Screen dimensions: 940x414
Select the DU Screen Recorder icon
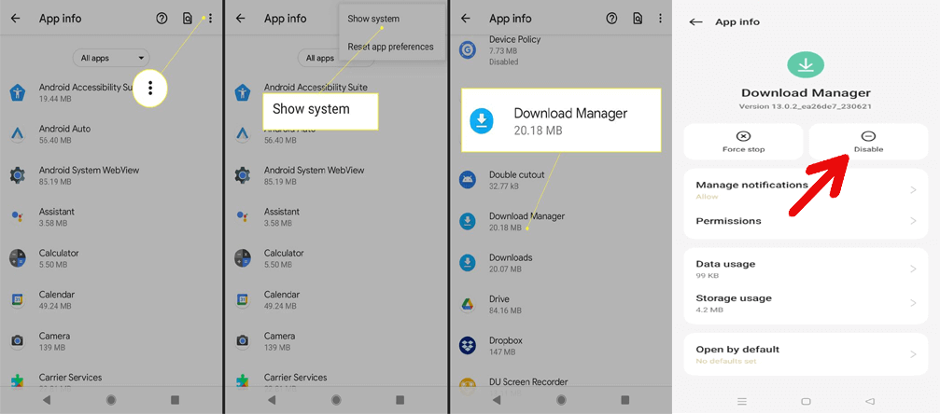467,385
